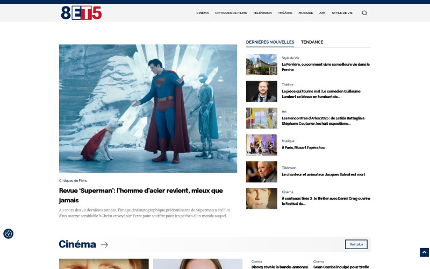
Task: Click the Art category label in news list
Action: (x=284, y=111)
